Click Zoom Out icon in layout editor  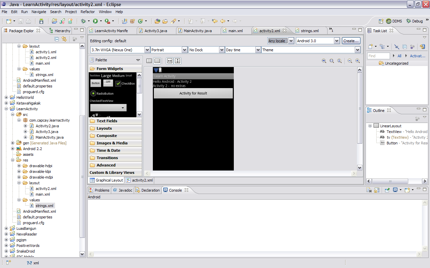pos(350,61)
